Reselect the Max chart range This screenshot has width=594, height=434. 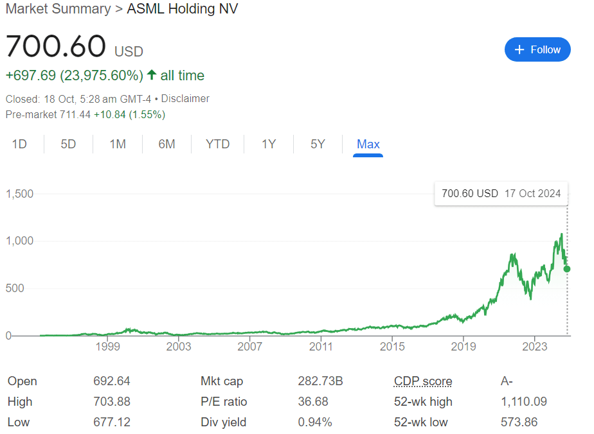pyautogui.click(x=368, y=144)
